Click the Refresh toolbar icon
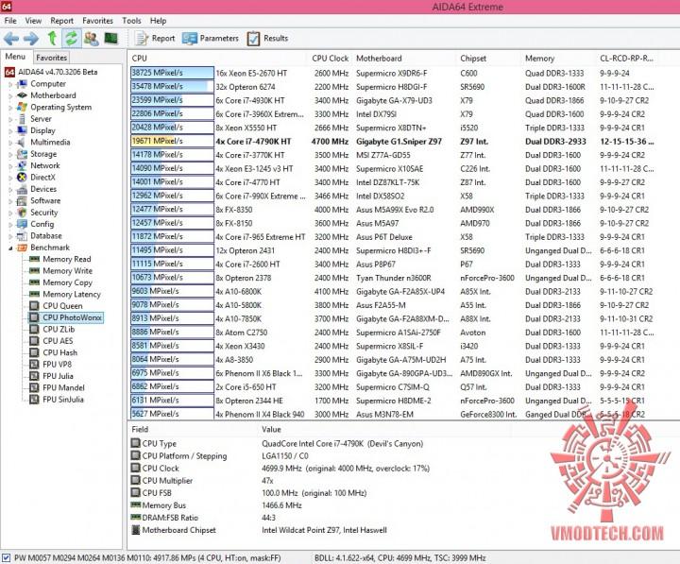Viewport: 680px width, 564px height. 71,38
